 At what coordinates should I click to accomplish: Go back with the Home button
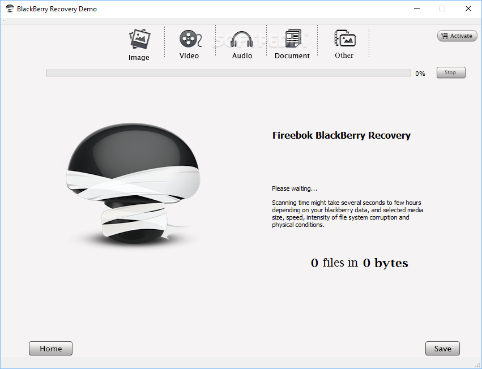tap(51, 349)
